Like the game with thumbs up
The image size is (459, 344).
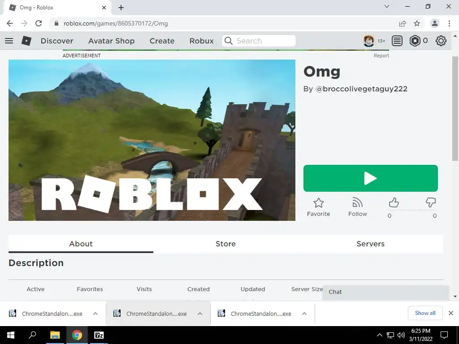pos(394,202)
